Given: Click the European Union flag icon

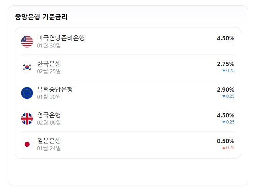Looking at the screenshot, I should (x=27, y=93).
